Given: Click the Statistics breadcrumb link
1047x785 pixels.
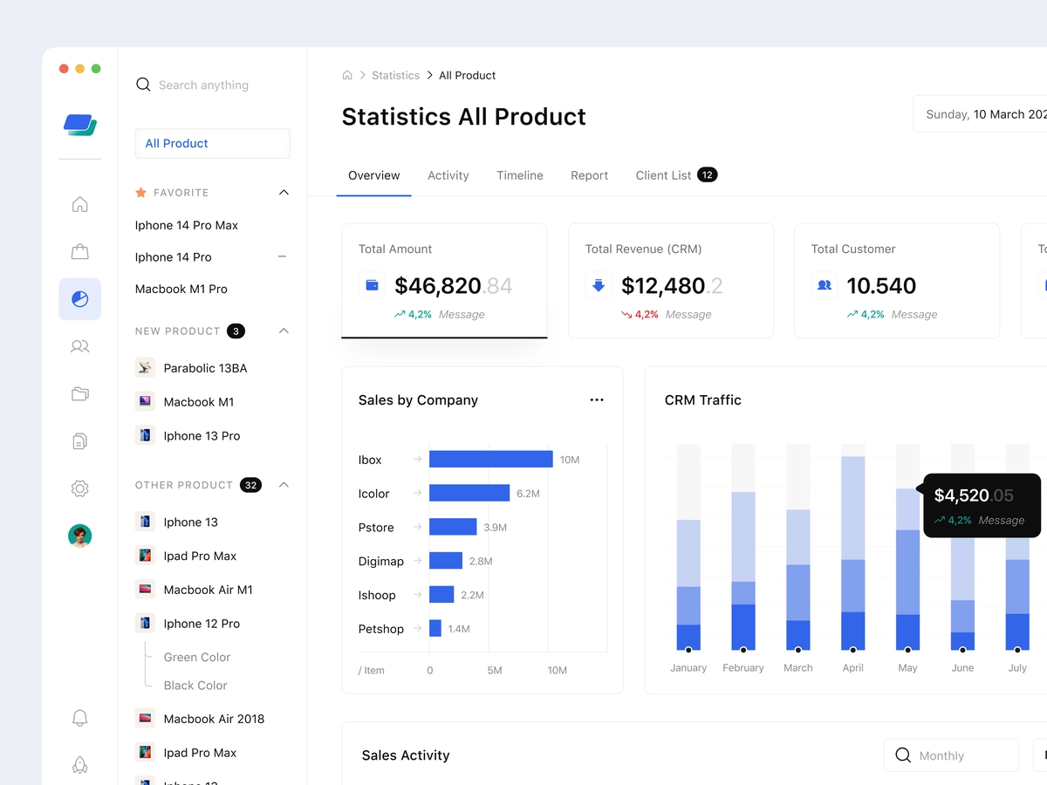Looking at the screenshot, I should point(395,76).
